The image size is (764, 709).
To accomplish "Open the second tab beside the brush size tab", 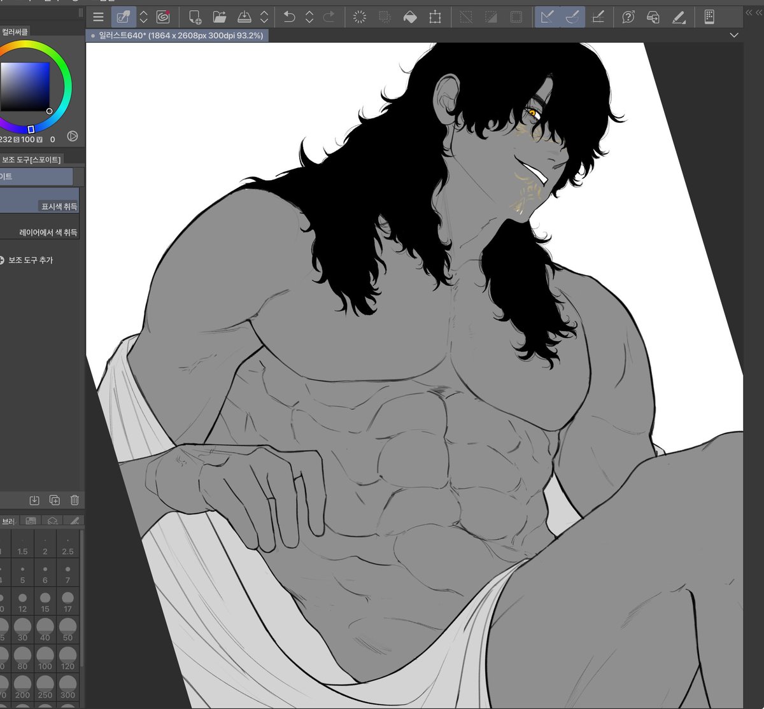I will (x=31, y=521).
